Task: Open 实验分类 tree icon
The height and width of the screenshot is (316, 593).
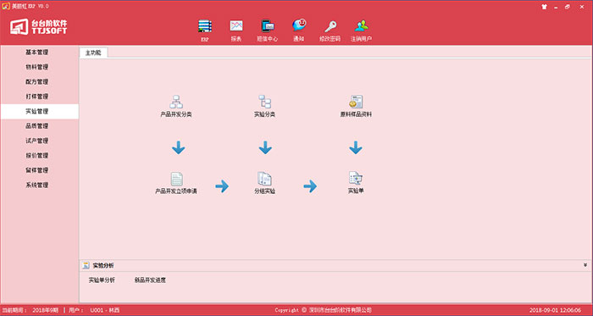Action: coord(264,102)
